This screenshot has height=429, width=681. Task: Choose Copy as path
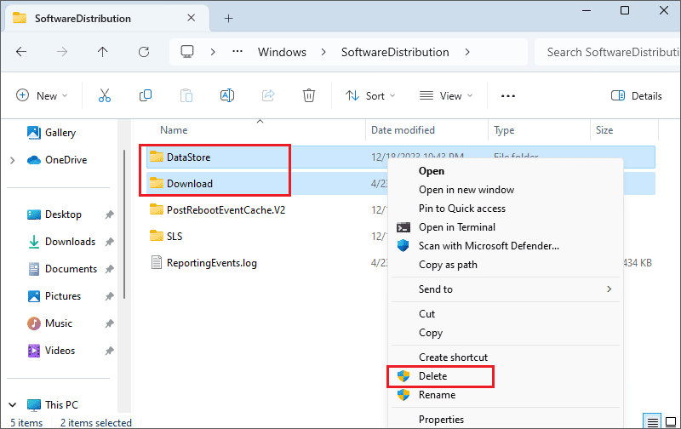coord(448,265)
